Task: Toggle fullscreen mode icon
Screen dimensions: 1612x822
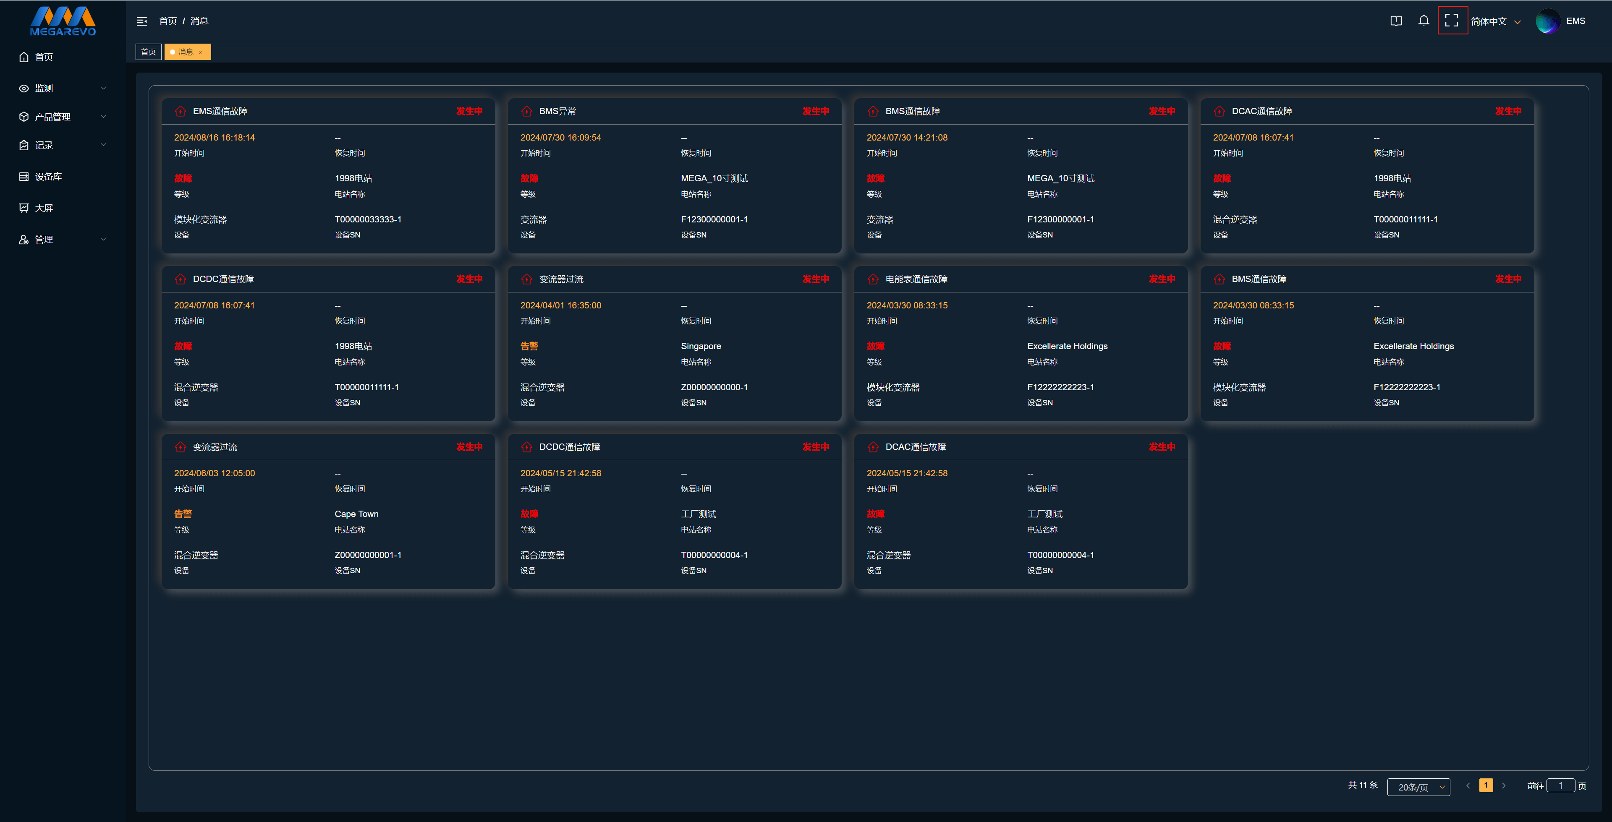Action: point(1452,21)
